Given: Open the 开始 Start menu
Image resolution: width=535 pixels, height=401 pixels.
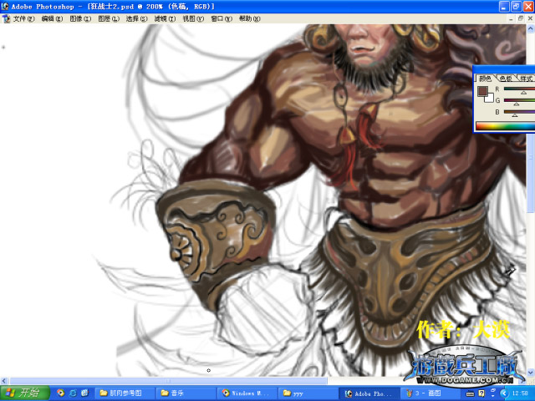Looking at the screenshot, I should tap(25, 393).
